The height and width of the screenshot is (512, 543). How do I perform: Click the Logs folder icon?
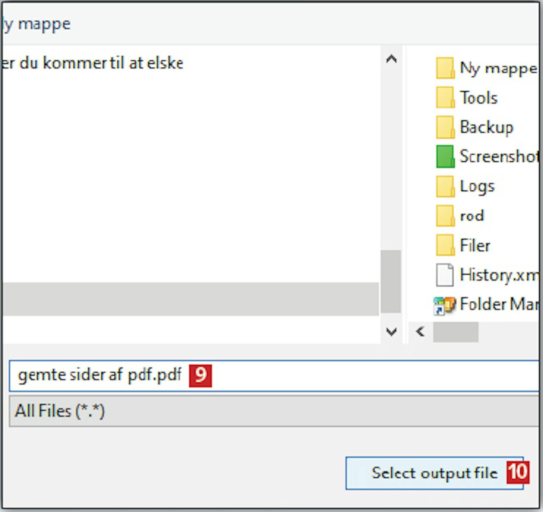pos(445,186)
